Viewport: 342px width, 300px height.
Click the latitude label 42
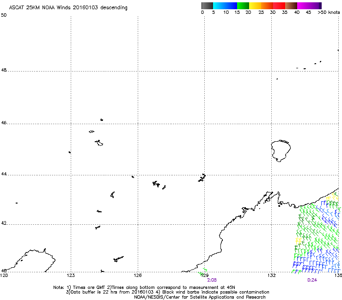(4, 223)
